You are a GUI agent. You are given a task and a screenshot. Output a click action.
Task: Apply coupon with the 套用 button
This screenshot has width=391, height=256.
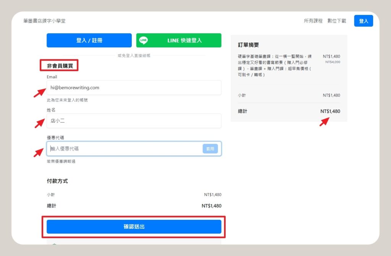(x=210, y=149)
